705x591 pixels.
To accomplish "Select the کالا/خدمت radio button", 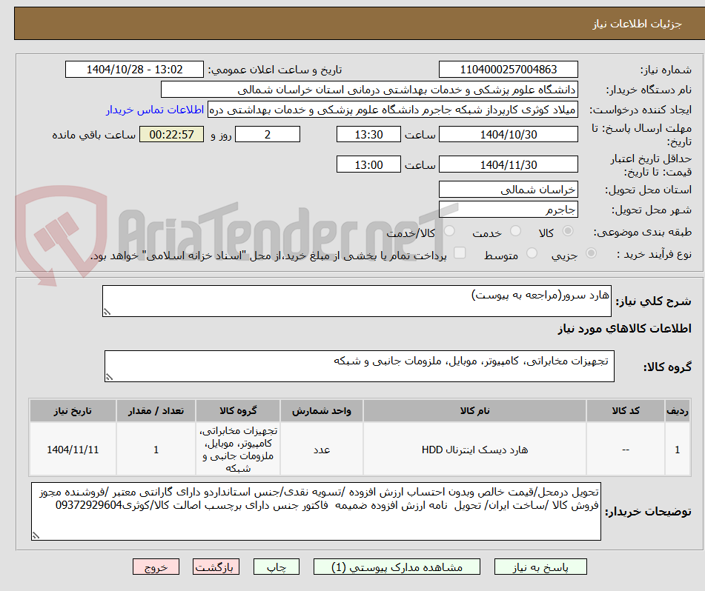I will pos(449,231).
